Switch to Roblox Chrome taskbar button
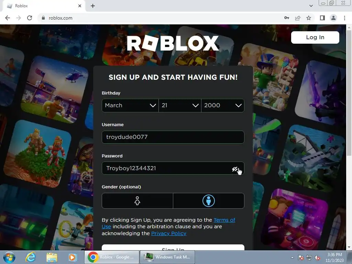Viewport: 352px width, 264px height. pyautogui.click(x=112, y=257)
